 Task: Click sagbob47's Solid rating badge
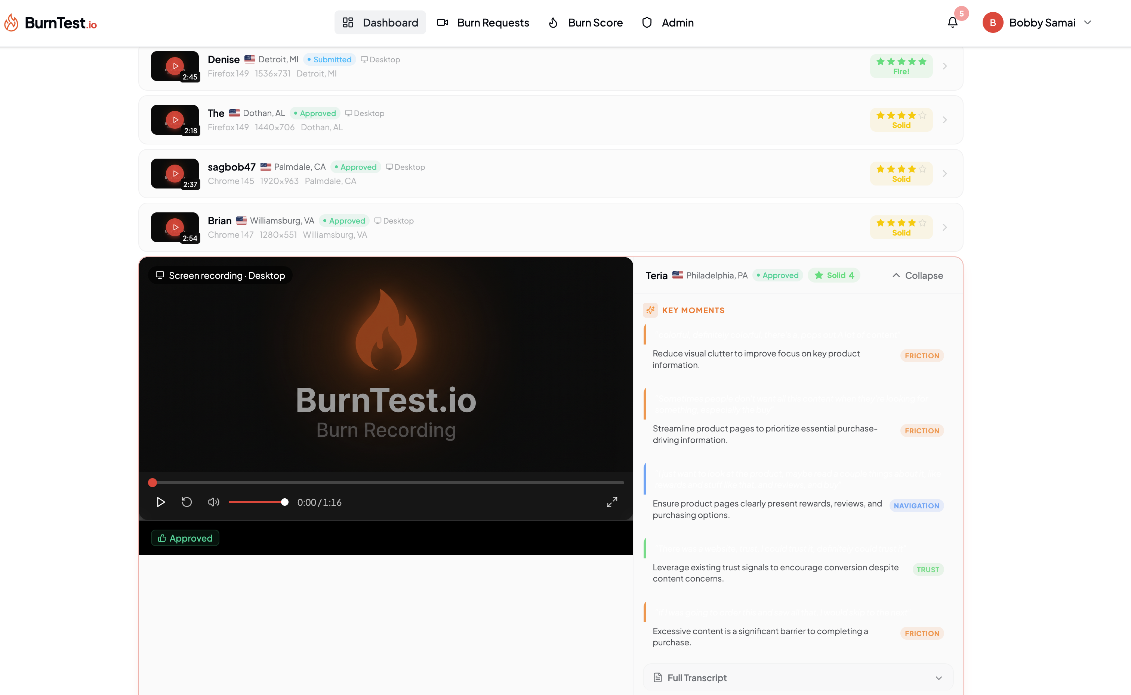pyautogui.click(x=901, y=174)
